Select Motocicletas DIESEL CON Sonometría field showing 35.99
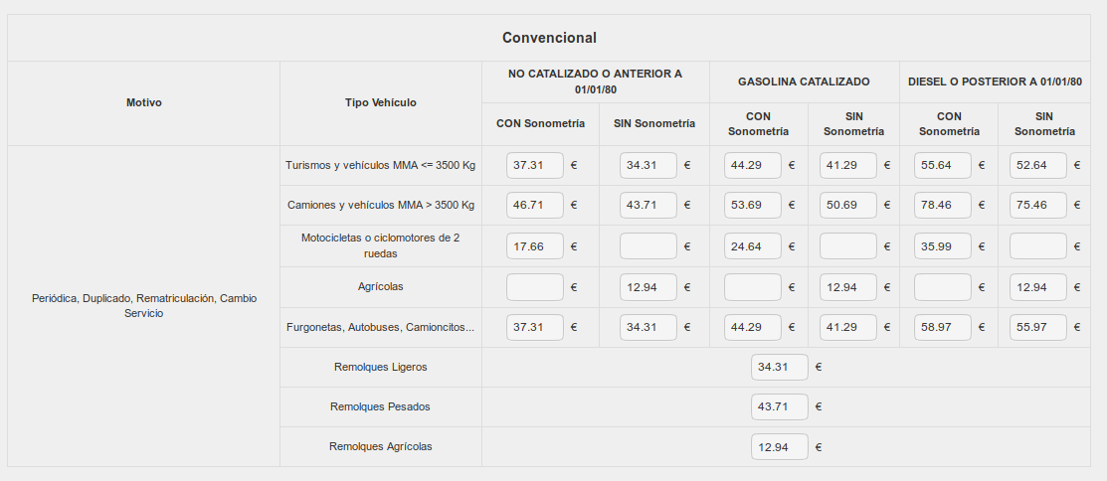This screenshot has width=1107, height=481. (943, 245)
